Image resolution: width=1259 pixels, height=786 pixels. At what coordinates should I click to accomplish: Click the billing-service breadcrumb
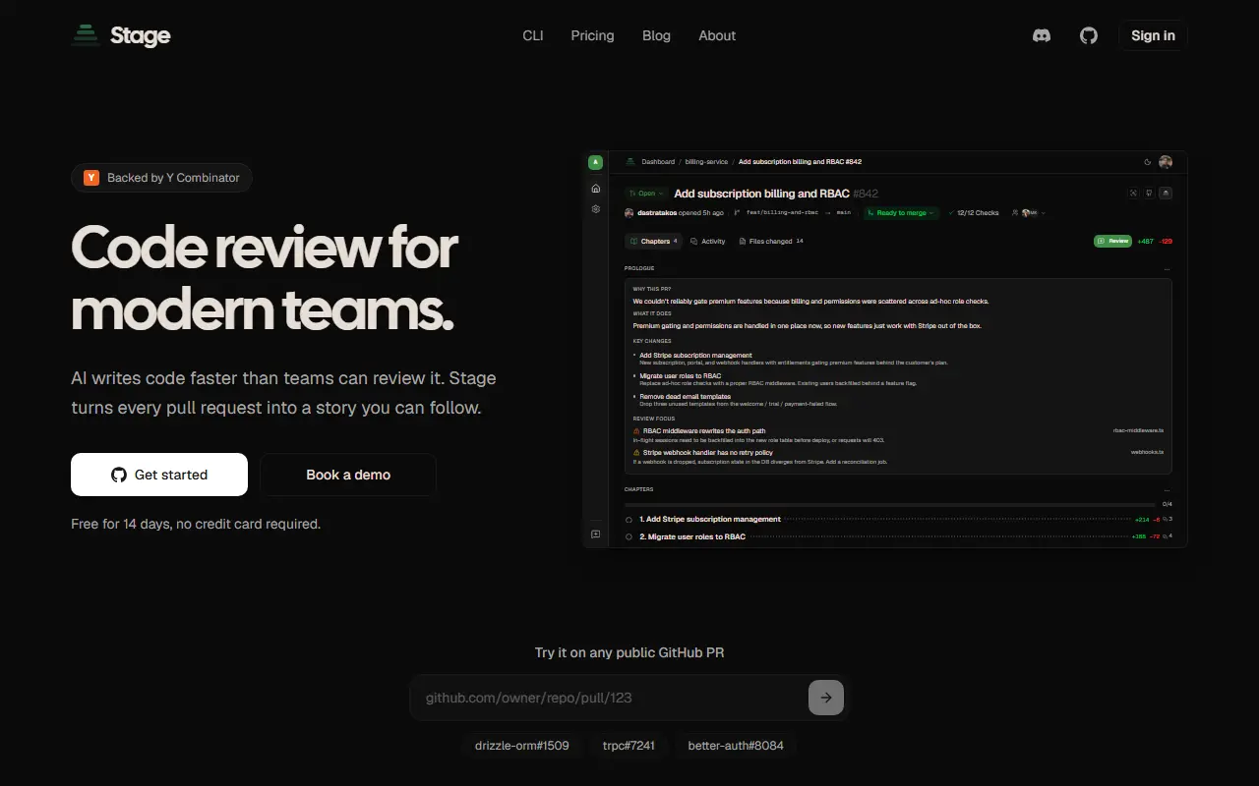click(706, 162)
